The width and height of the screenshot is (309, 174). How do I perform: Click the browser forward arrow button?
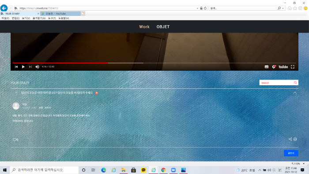(x=11, y=8)
